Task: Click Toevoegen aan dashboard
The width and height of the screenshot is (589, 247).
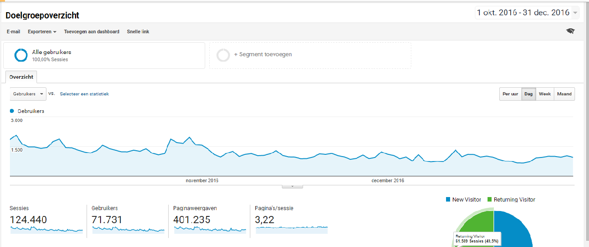Action: [92, 31]
